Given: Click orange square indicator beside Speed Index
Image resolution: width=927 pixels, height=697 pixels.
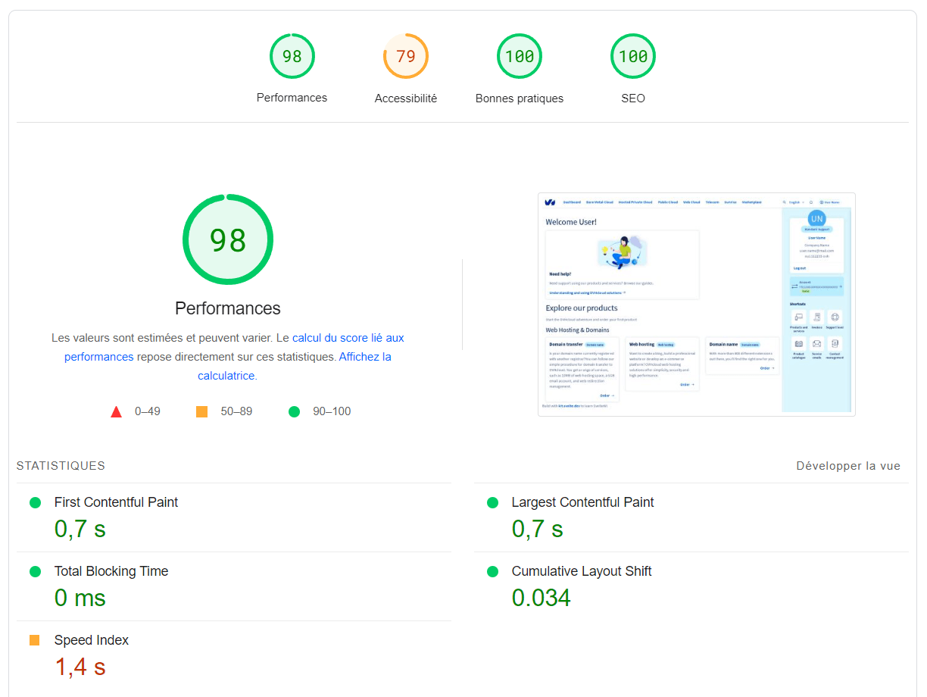Looking at the screenshot, I should (35, 640).
